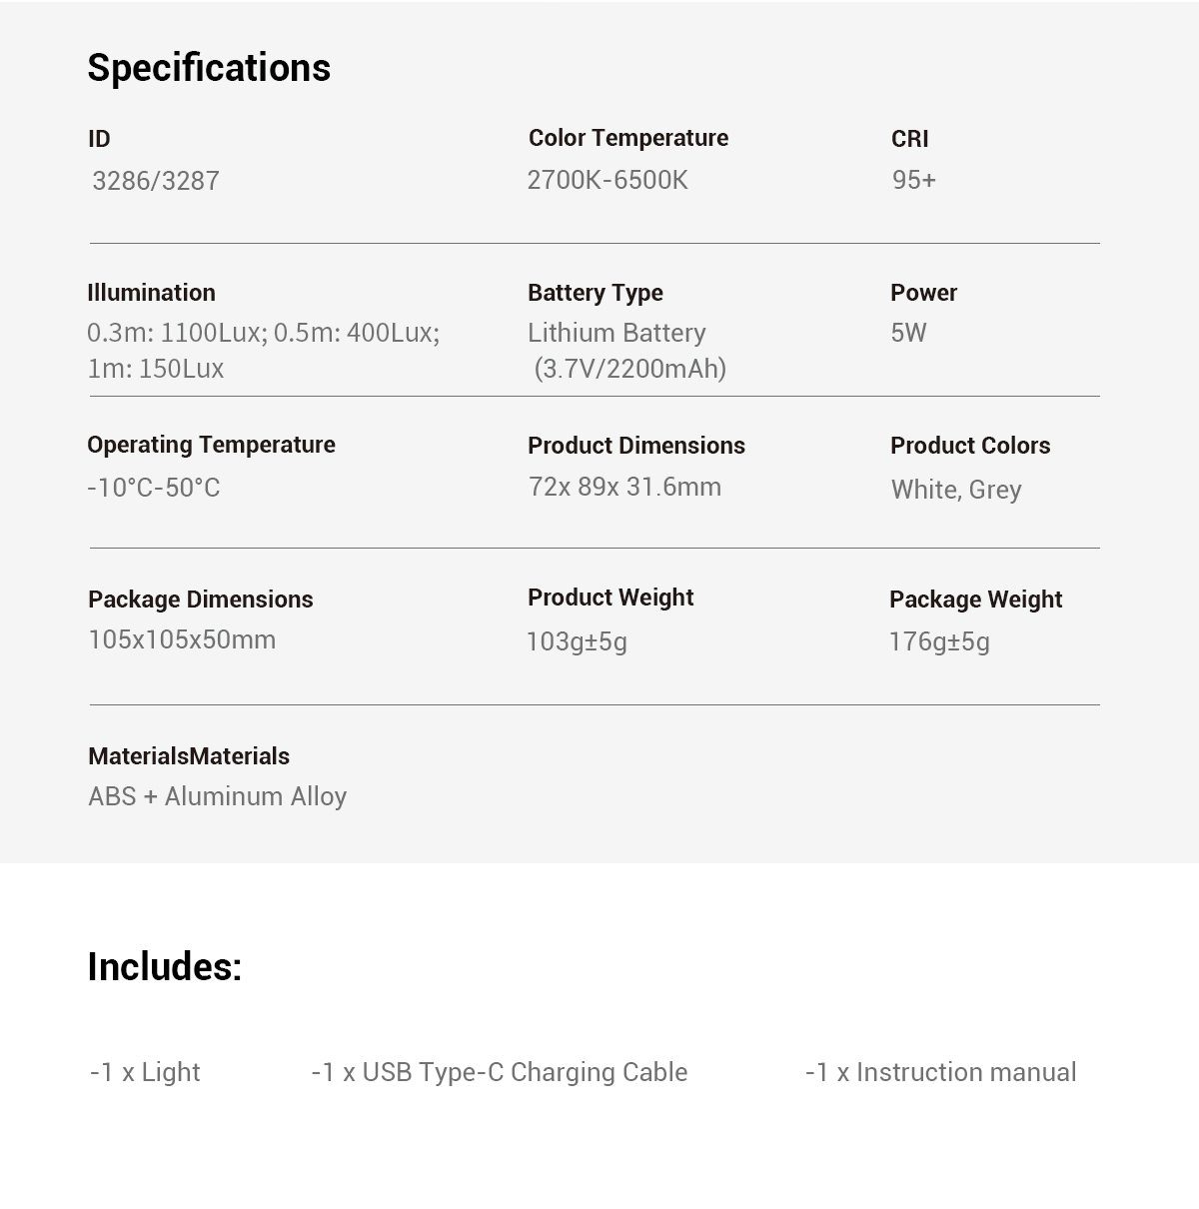1199x1209 pixels.
Task: Click the ID value 3286/3287
Action: pyautogui.click(x=156, y=181)
